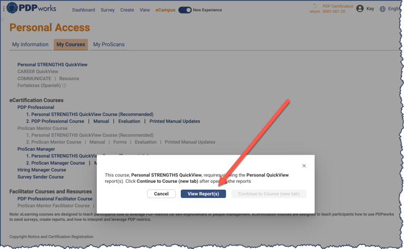
Task: Open Personal STRENGTHS QuickView link at top
Action: point(52,65)
